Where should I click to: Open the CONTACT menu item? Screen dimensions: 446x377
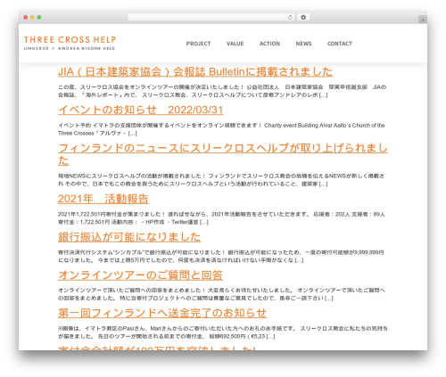(340, 44)
